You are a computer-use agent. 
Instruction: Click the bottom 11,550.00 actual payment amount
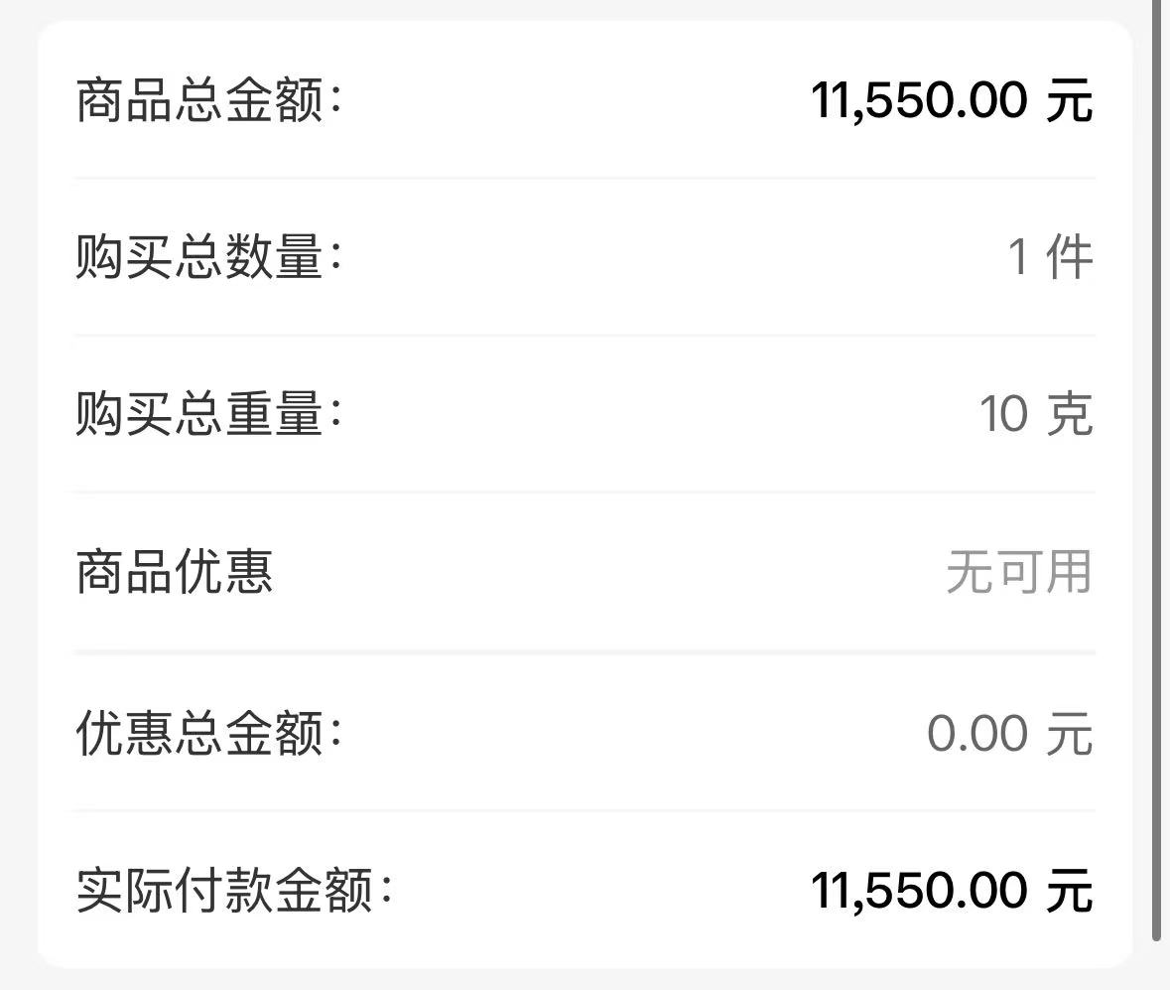[918, 890]
